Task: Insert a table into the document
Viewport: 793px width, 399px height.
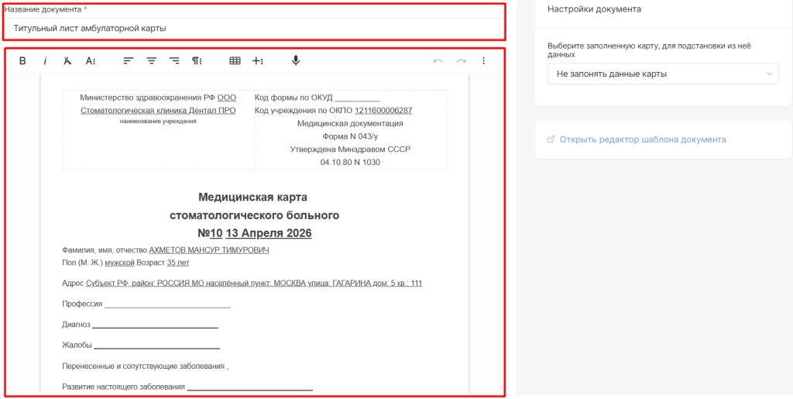Action: coord(235,60)
